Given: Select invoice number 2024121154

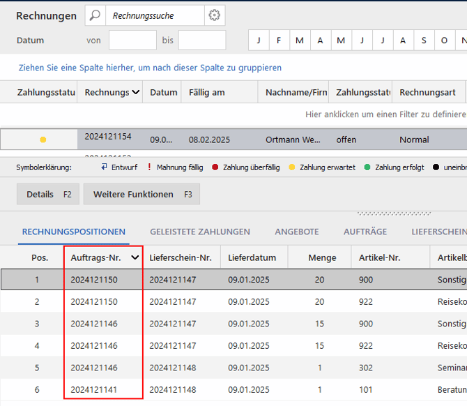Looking at the screenshot, I should [x=108, y=137].
